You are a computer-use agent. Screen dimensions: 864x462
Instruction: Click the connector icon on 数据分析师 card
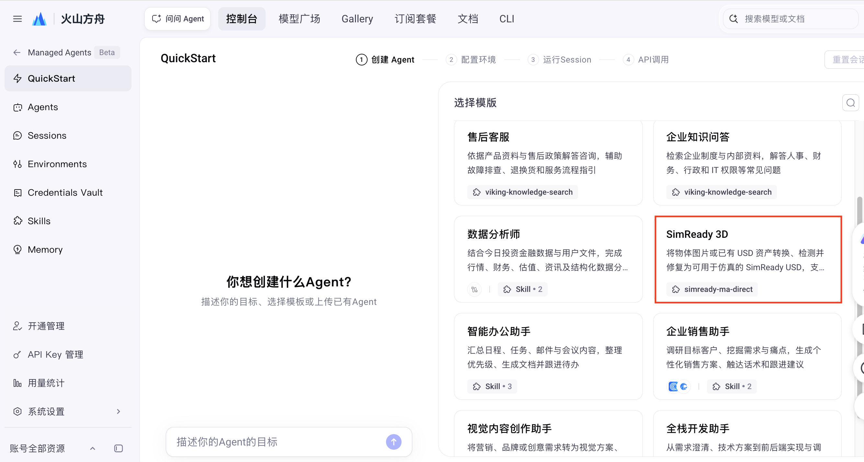(474, 289)
